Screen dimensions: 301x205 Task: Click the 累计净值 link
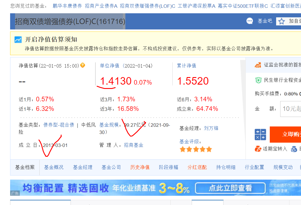click(x=186, y=66)
